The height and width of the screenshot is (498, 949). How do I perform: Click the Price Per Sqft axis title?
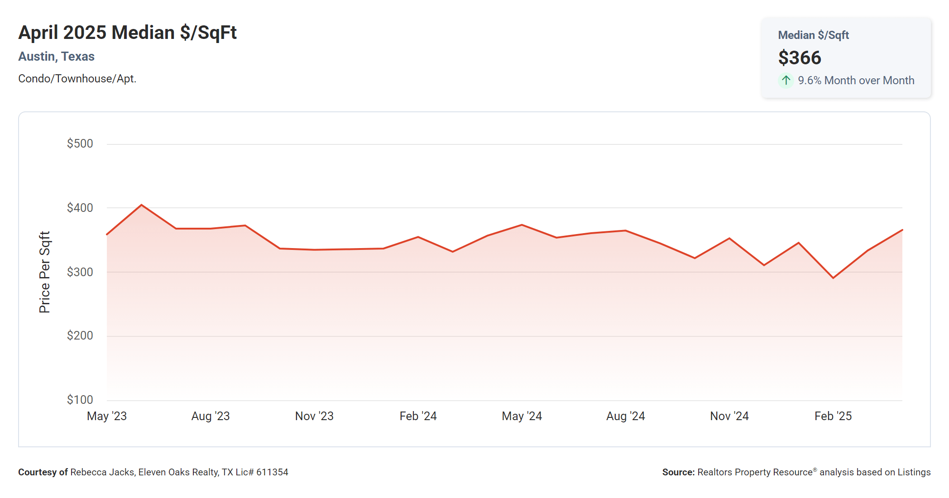click(44, 272)
